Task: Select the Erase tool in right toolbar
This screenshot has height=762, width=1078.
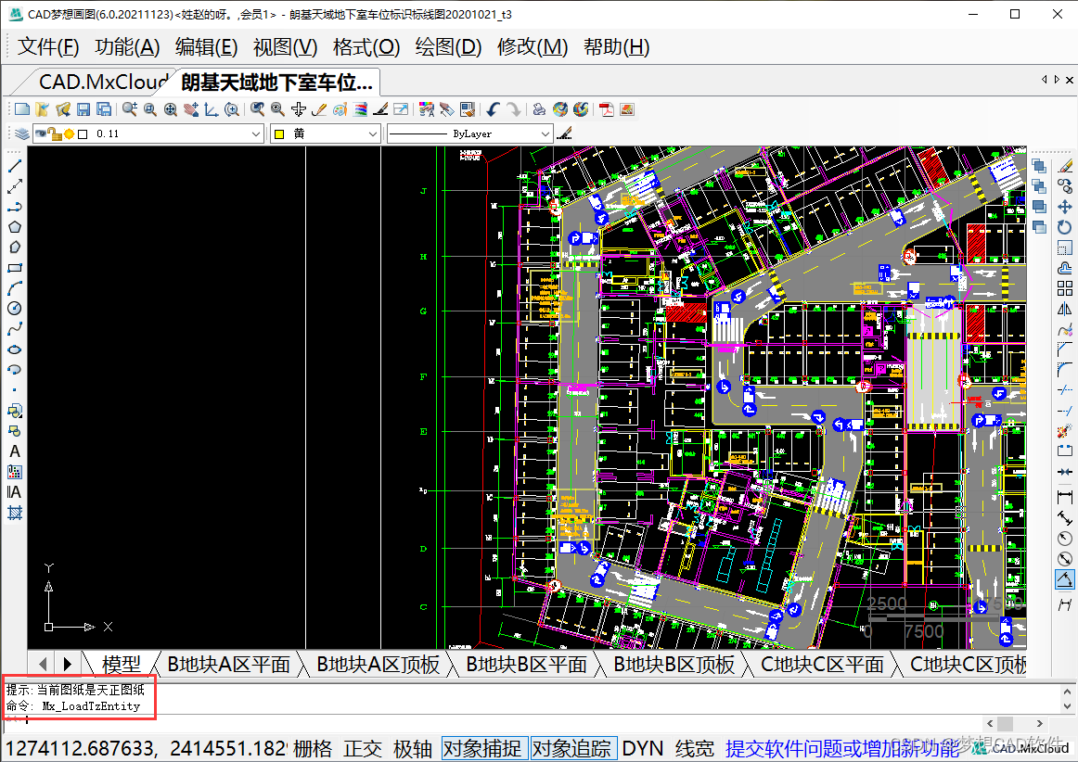Action: 1064,166
